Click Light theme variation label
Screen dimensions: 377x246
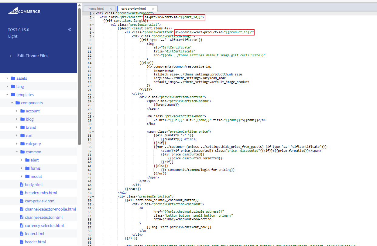click(13, 36)
